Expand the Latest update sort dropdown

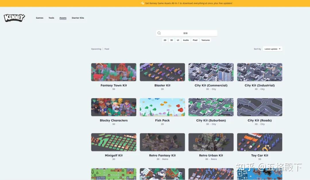coord(273,49)
